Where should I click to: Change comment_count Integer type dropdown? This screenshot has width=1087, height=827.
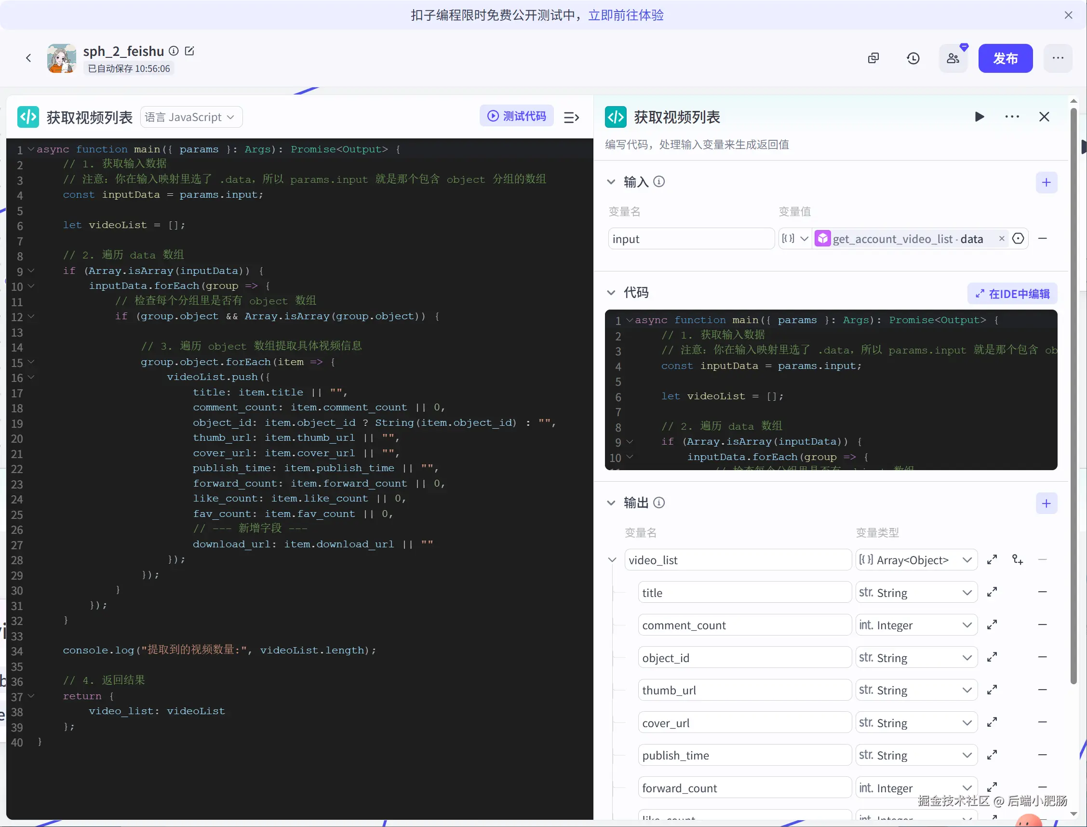tap(916, 625)
